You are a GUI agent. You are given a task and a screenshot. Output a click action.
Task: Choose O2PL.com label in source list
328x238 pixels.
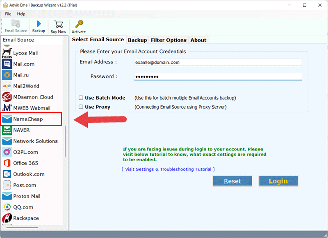[x=25, y=152]
